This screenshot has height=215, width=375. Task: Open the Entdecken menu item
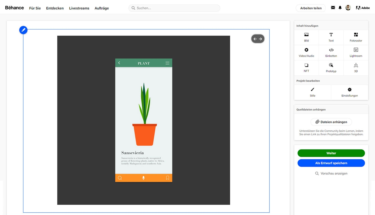pyautogui.click(x=55, y=8)
